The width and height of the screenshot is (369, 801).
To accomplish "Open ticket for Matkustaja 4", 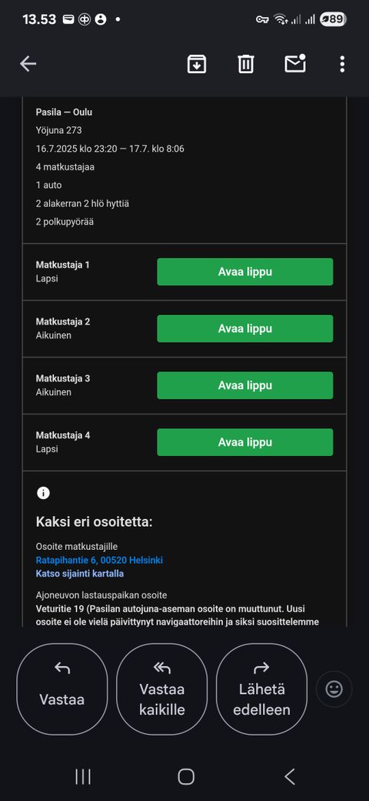I will pos(245,442).
